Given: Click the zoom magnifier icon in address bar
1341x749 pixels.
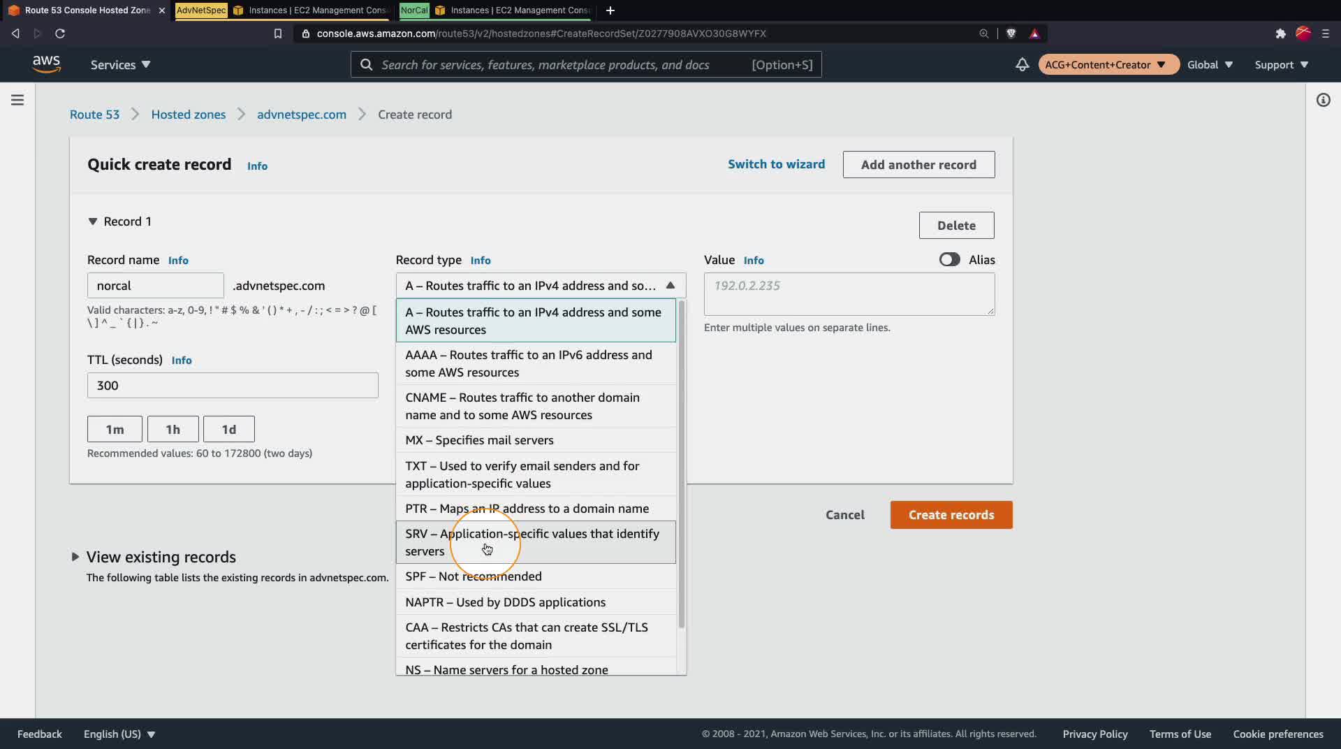Looking at the screenshot, I should [x=983, y=34].
